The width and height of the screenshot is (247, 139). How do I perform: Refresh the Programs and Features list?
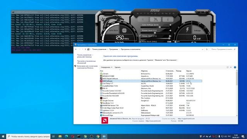coord(207,49)
